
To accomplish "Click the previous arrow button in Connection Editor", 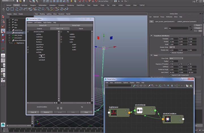I will [x=58, y=108].
